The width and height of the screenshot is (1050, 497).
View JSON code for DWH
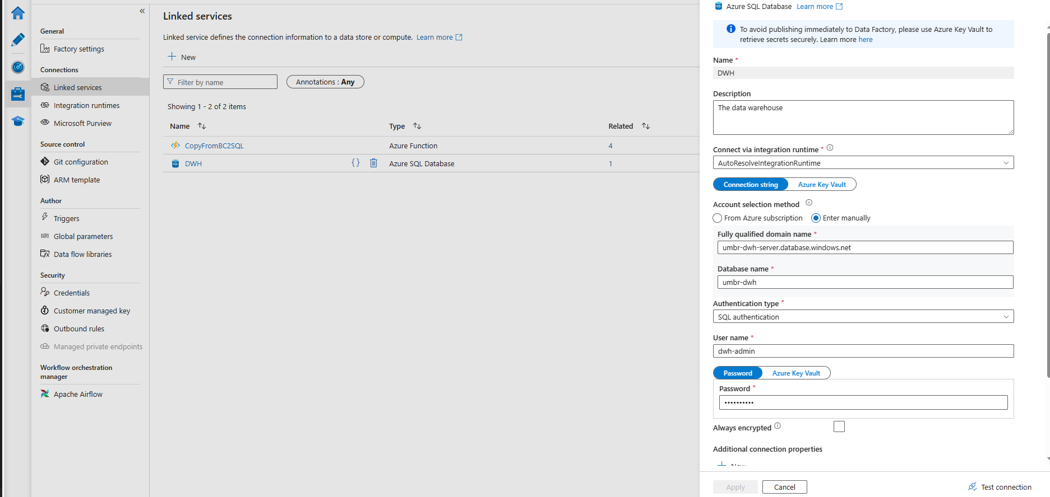click(x=355, y=163)
